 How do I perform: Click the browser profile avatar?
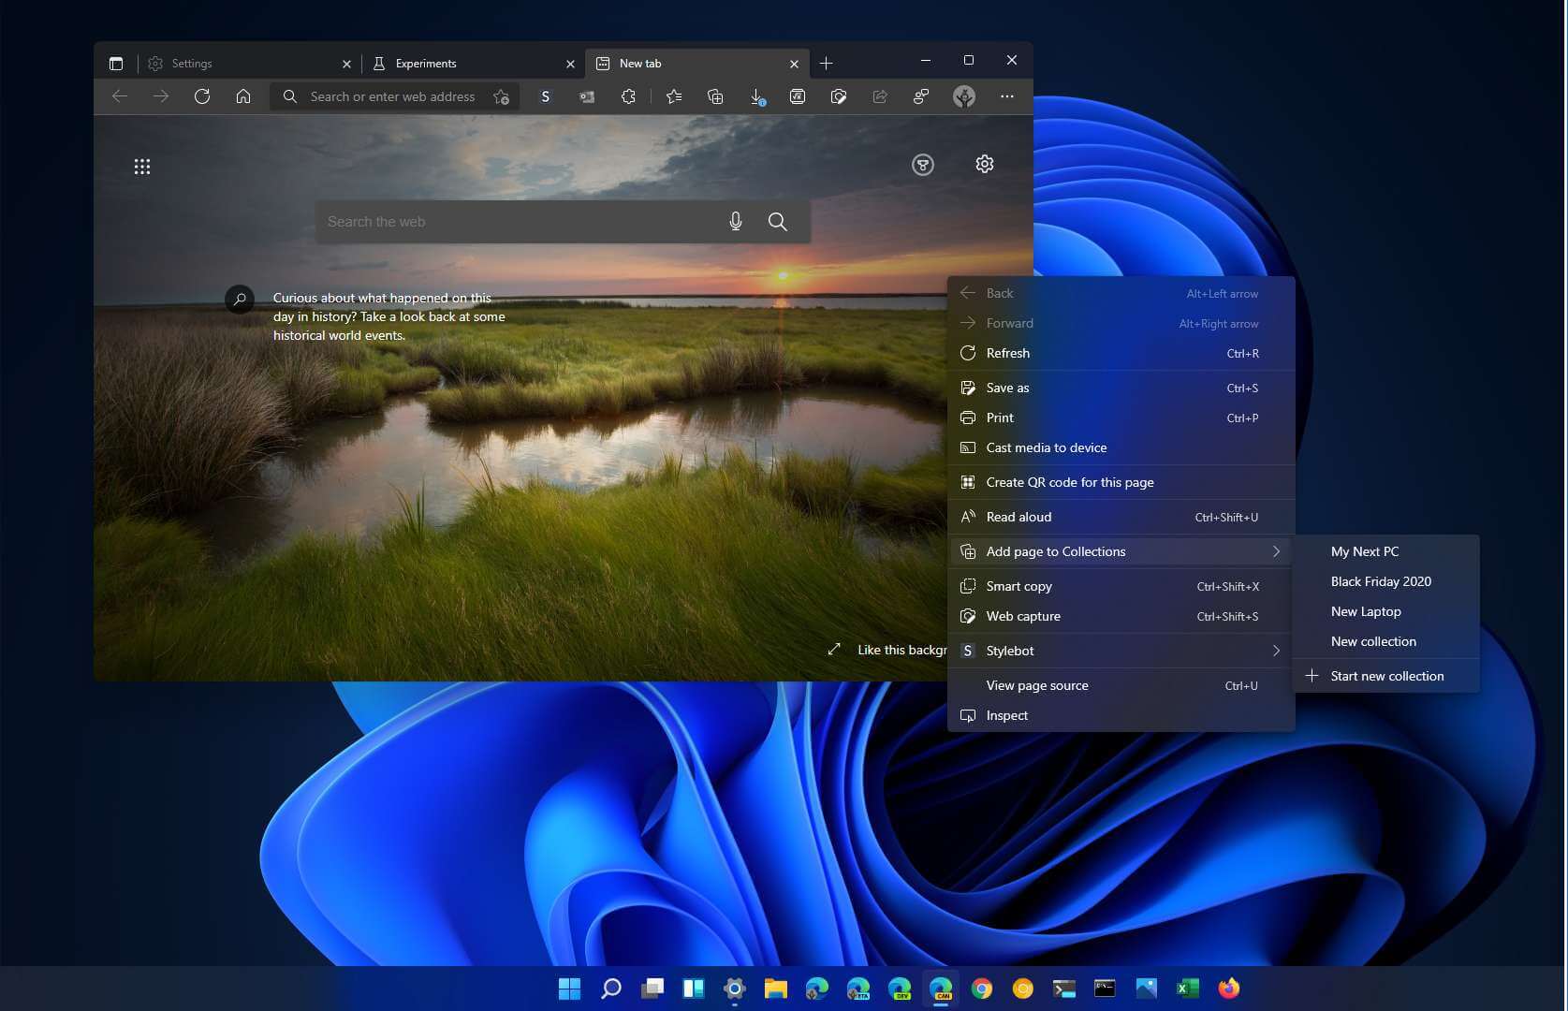(963, 96)
